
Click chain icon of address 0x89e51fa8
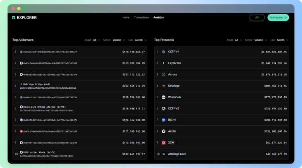point(21,143)
